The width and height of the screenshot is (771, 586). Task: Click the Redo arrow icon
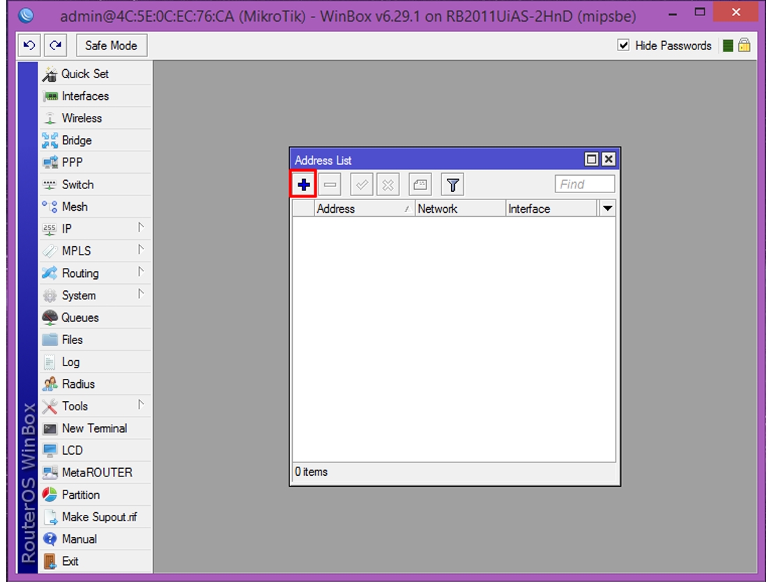(x=56, y=46)
